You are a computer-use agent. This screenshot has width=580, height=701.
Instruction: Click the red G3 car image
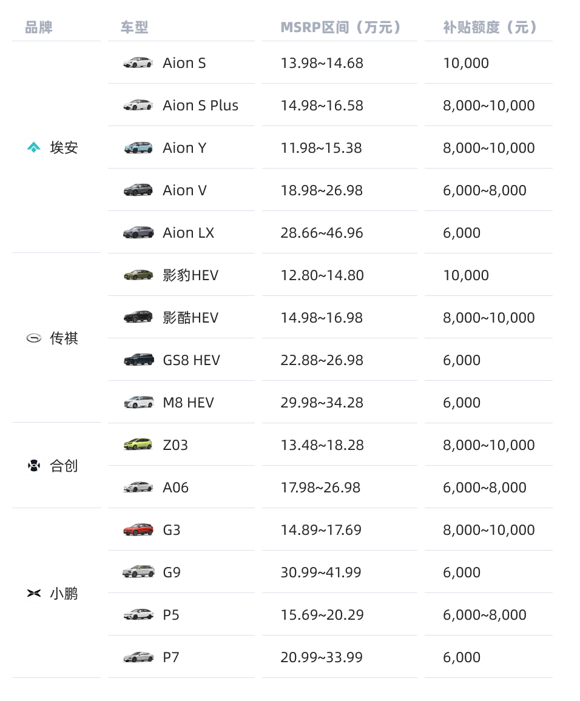click(x=138, y=529)
